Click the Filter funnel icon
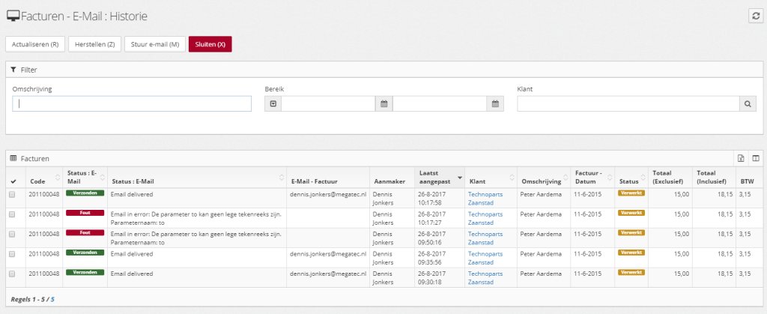The image size is (767, 314). [13, 70]
